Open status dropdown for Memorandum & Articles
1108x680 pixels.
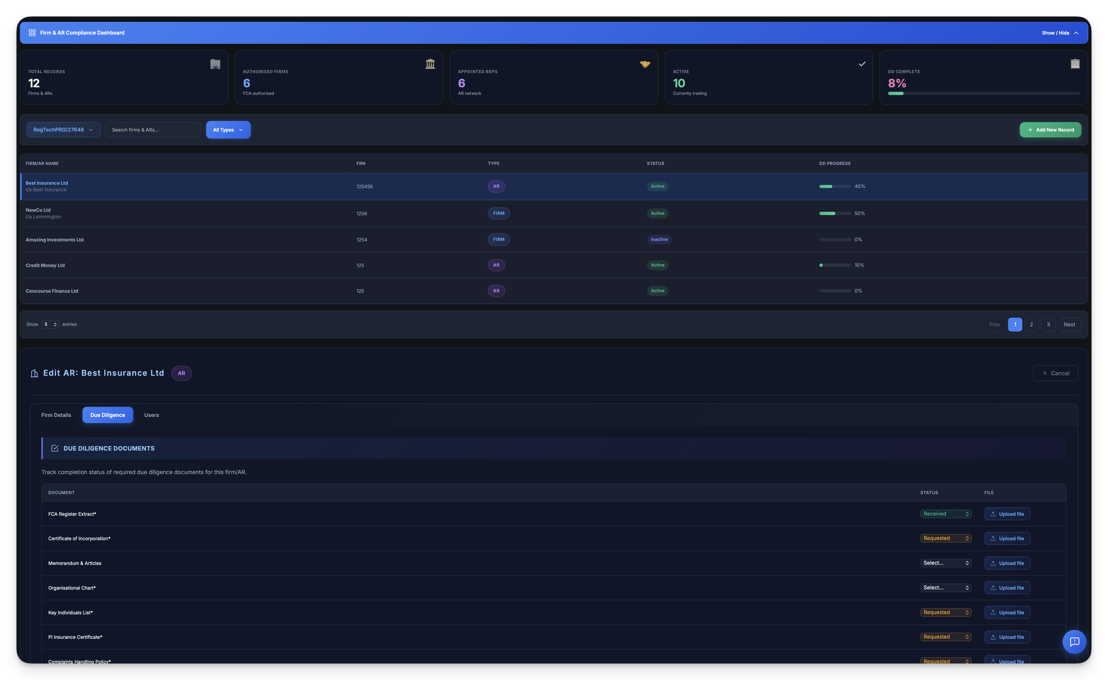(946, 563)
